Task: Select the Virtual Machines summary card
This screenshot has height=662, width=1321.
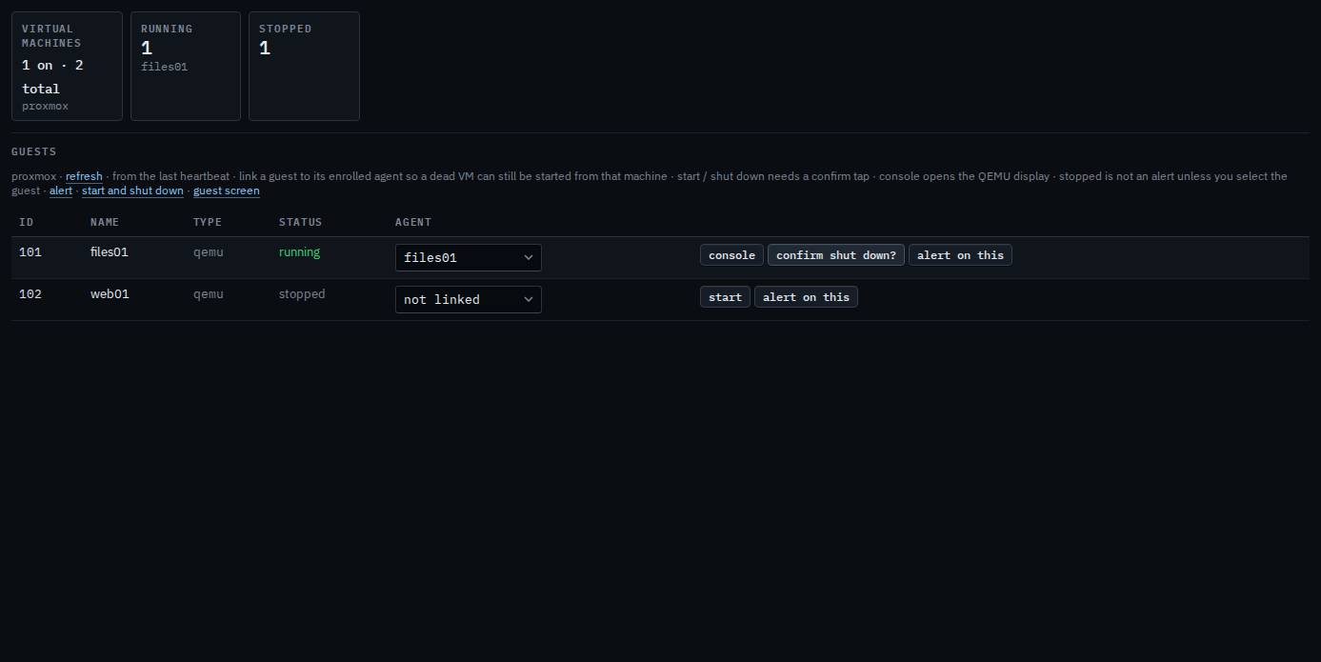Action: tap(67, 66)
